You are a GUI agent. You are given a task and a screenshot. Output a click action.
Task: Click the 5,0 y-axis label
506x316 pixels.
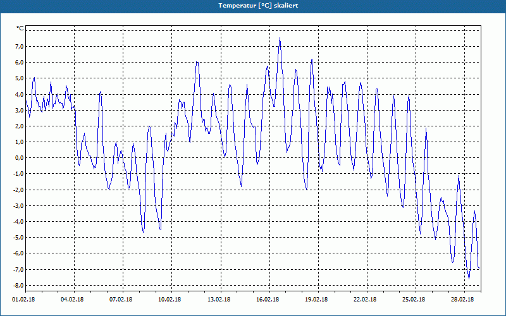20,78
